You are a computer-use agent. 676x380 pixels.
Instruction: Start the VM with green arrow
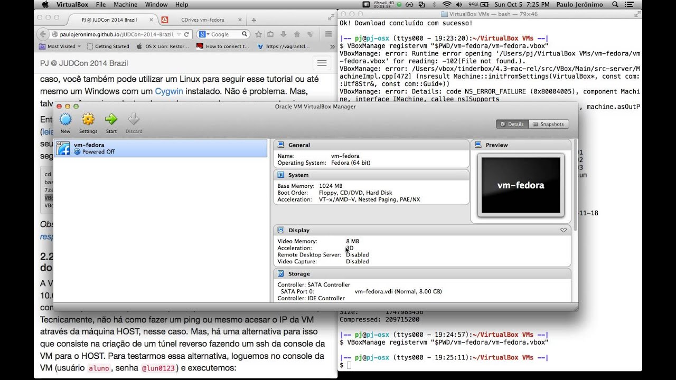click(x=111, y=119)
